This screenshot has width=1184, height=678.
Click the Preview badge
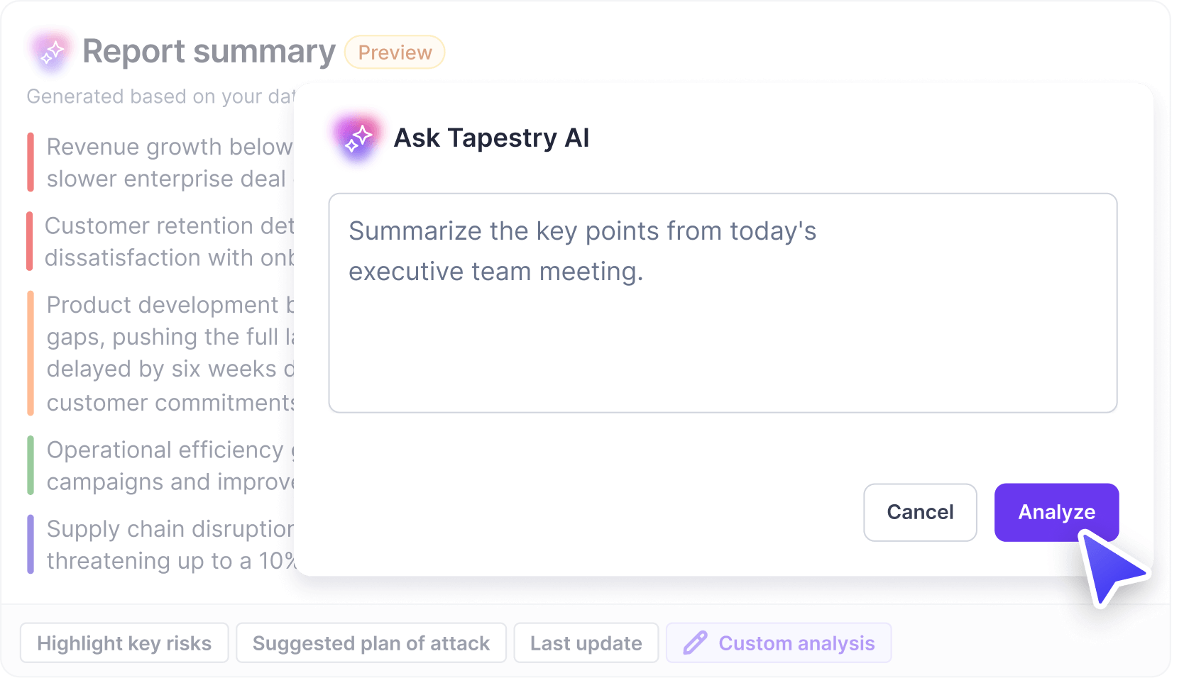[395, 52]
